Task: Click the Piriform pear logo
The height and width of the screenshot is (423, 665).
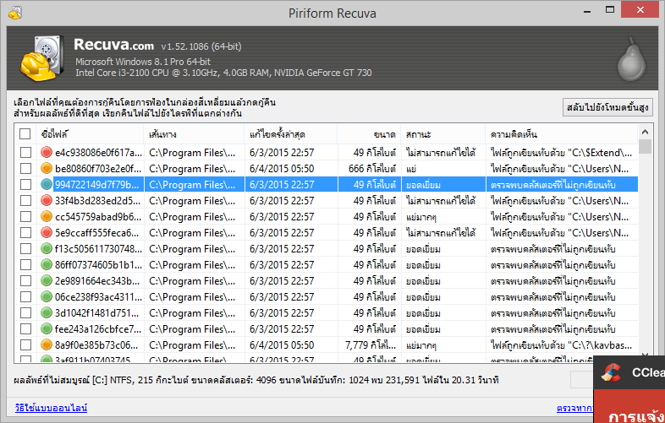Action: tap(631, 59)
